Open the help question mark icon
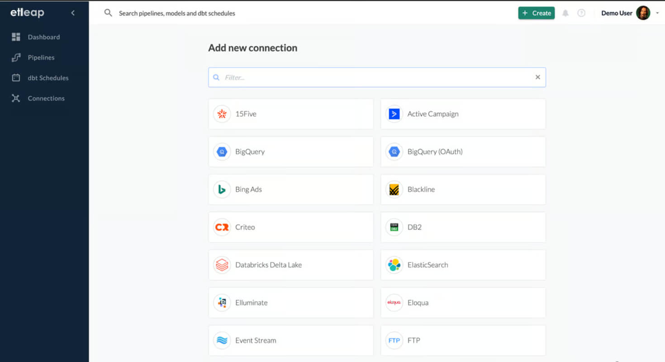This screenshot has height=362, width=665. [581, 13]
